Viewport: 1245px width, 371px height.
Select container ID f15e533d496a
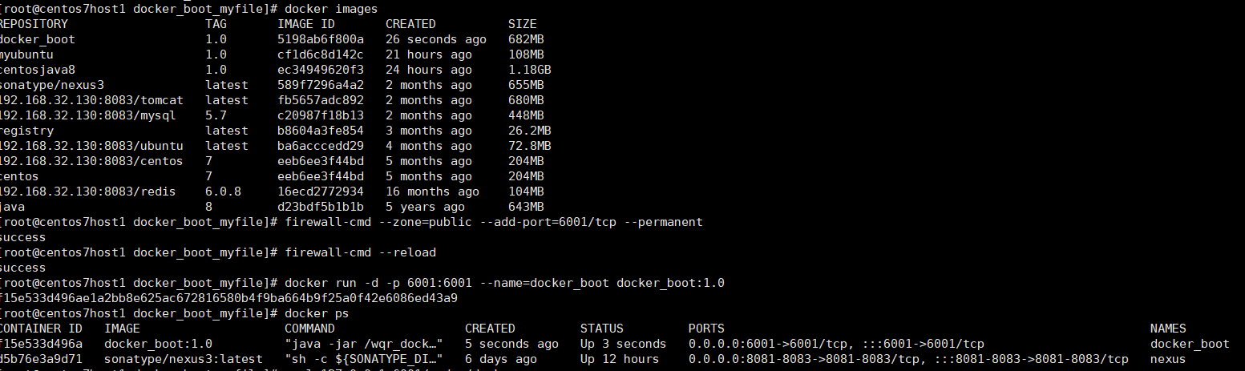coord(42,344)
